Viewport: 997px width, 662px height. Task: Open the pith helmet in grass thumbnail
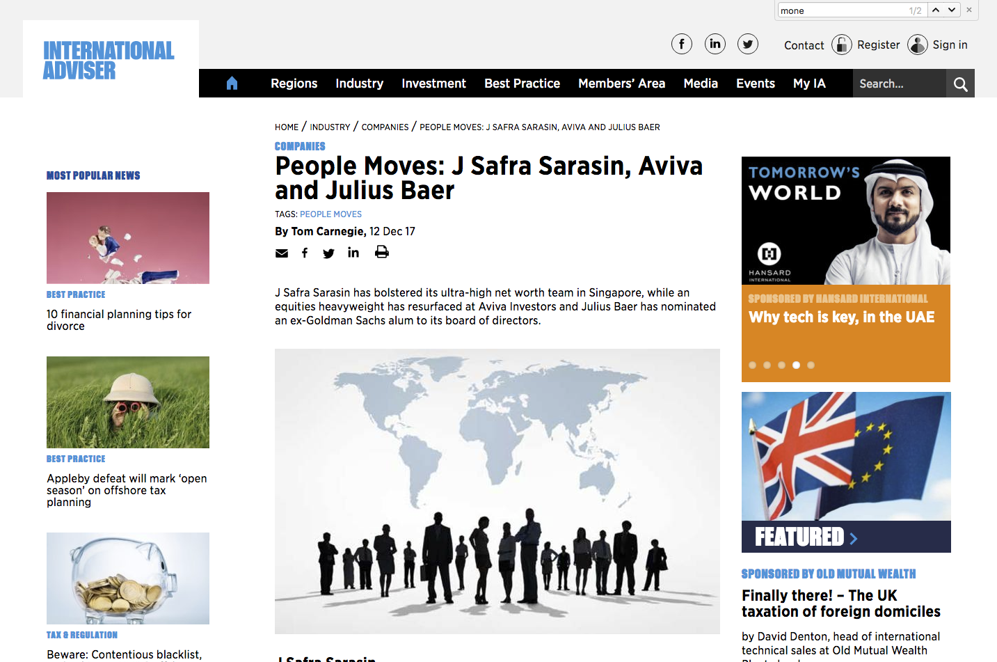tap(128, 402)
